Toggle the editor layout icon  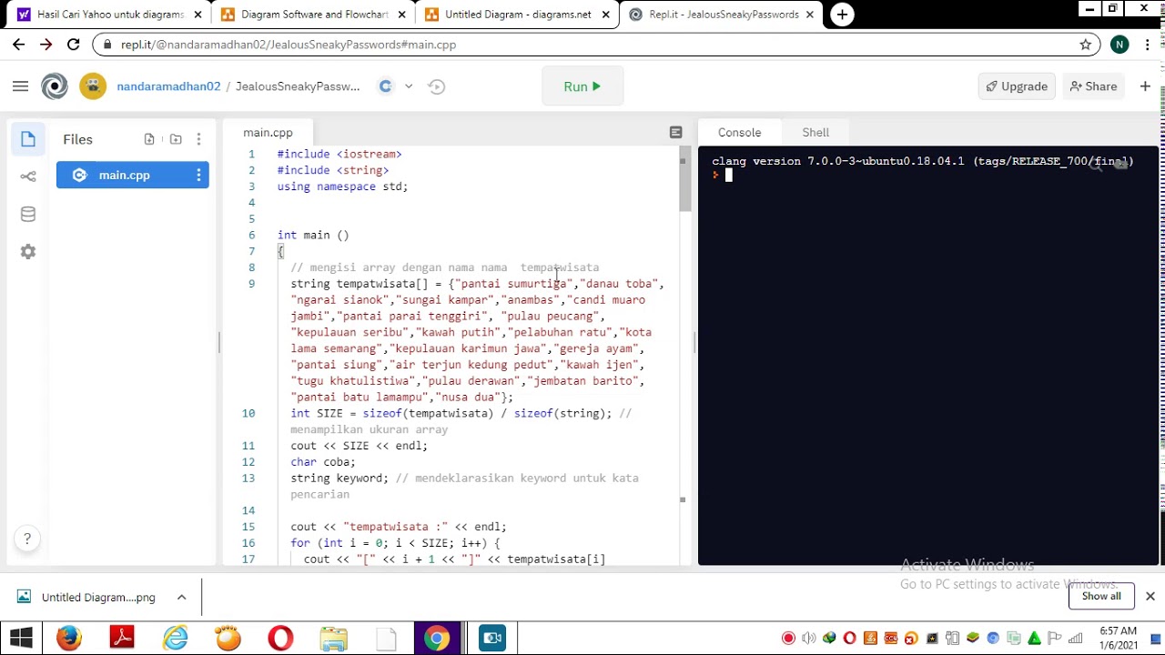675,133
